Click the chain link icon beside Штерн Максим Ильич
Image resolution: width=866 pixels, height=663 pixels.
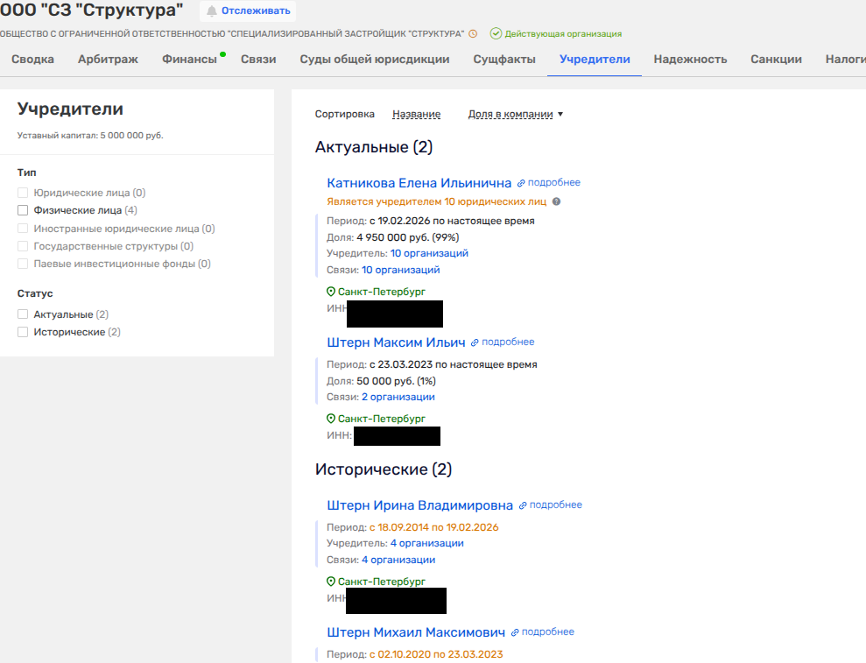point(475,342)
